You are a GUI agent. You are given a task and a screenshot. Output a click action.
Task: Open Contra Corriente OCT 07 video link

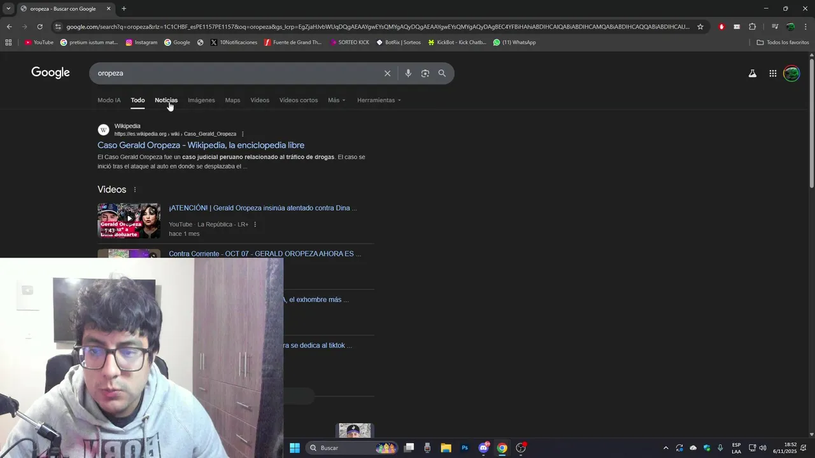265,254
